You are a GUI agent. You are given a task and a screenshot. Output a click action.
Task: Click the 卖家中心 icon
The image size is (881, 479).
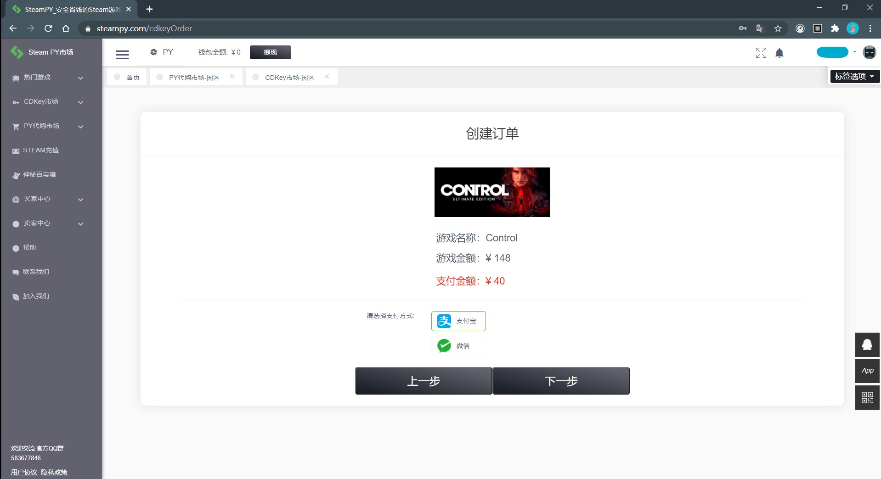[x=16, y=224]
